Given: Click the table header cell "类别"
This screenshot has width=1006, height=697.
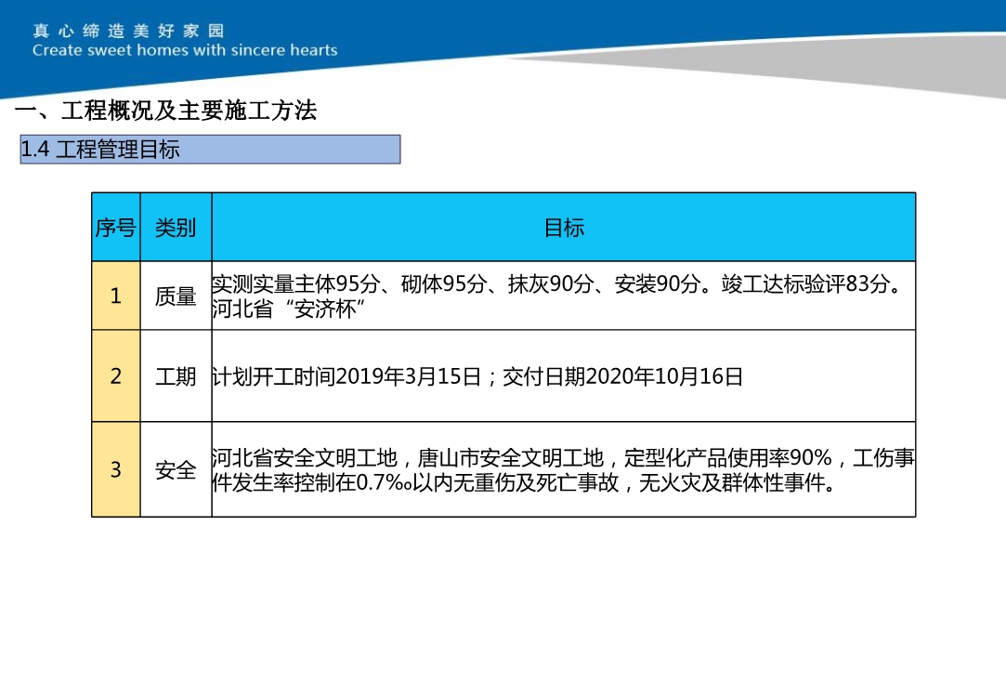Looking at the screenshot, I should (176, 226).
